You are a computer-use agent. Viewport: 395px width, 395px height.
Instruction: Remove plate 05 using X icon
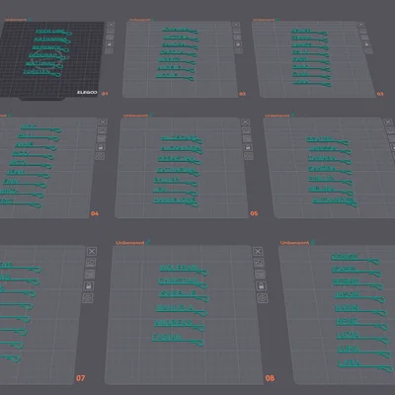[245, 121]
